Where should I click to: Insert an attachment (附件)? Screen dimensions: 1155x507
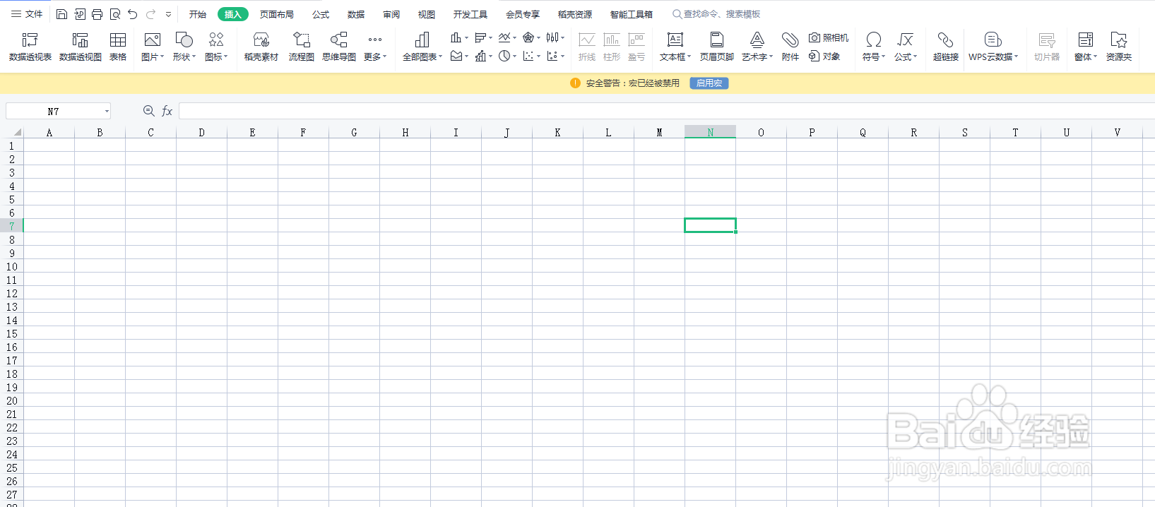tap(790, 47)
